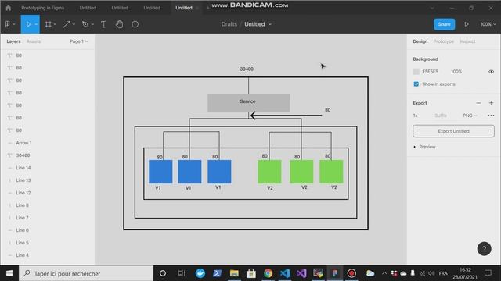Select the Hand tool

click(119, 24)
